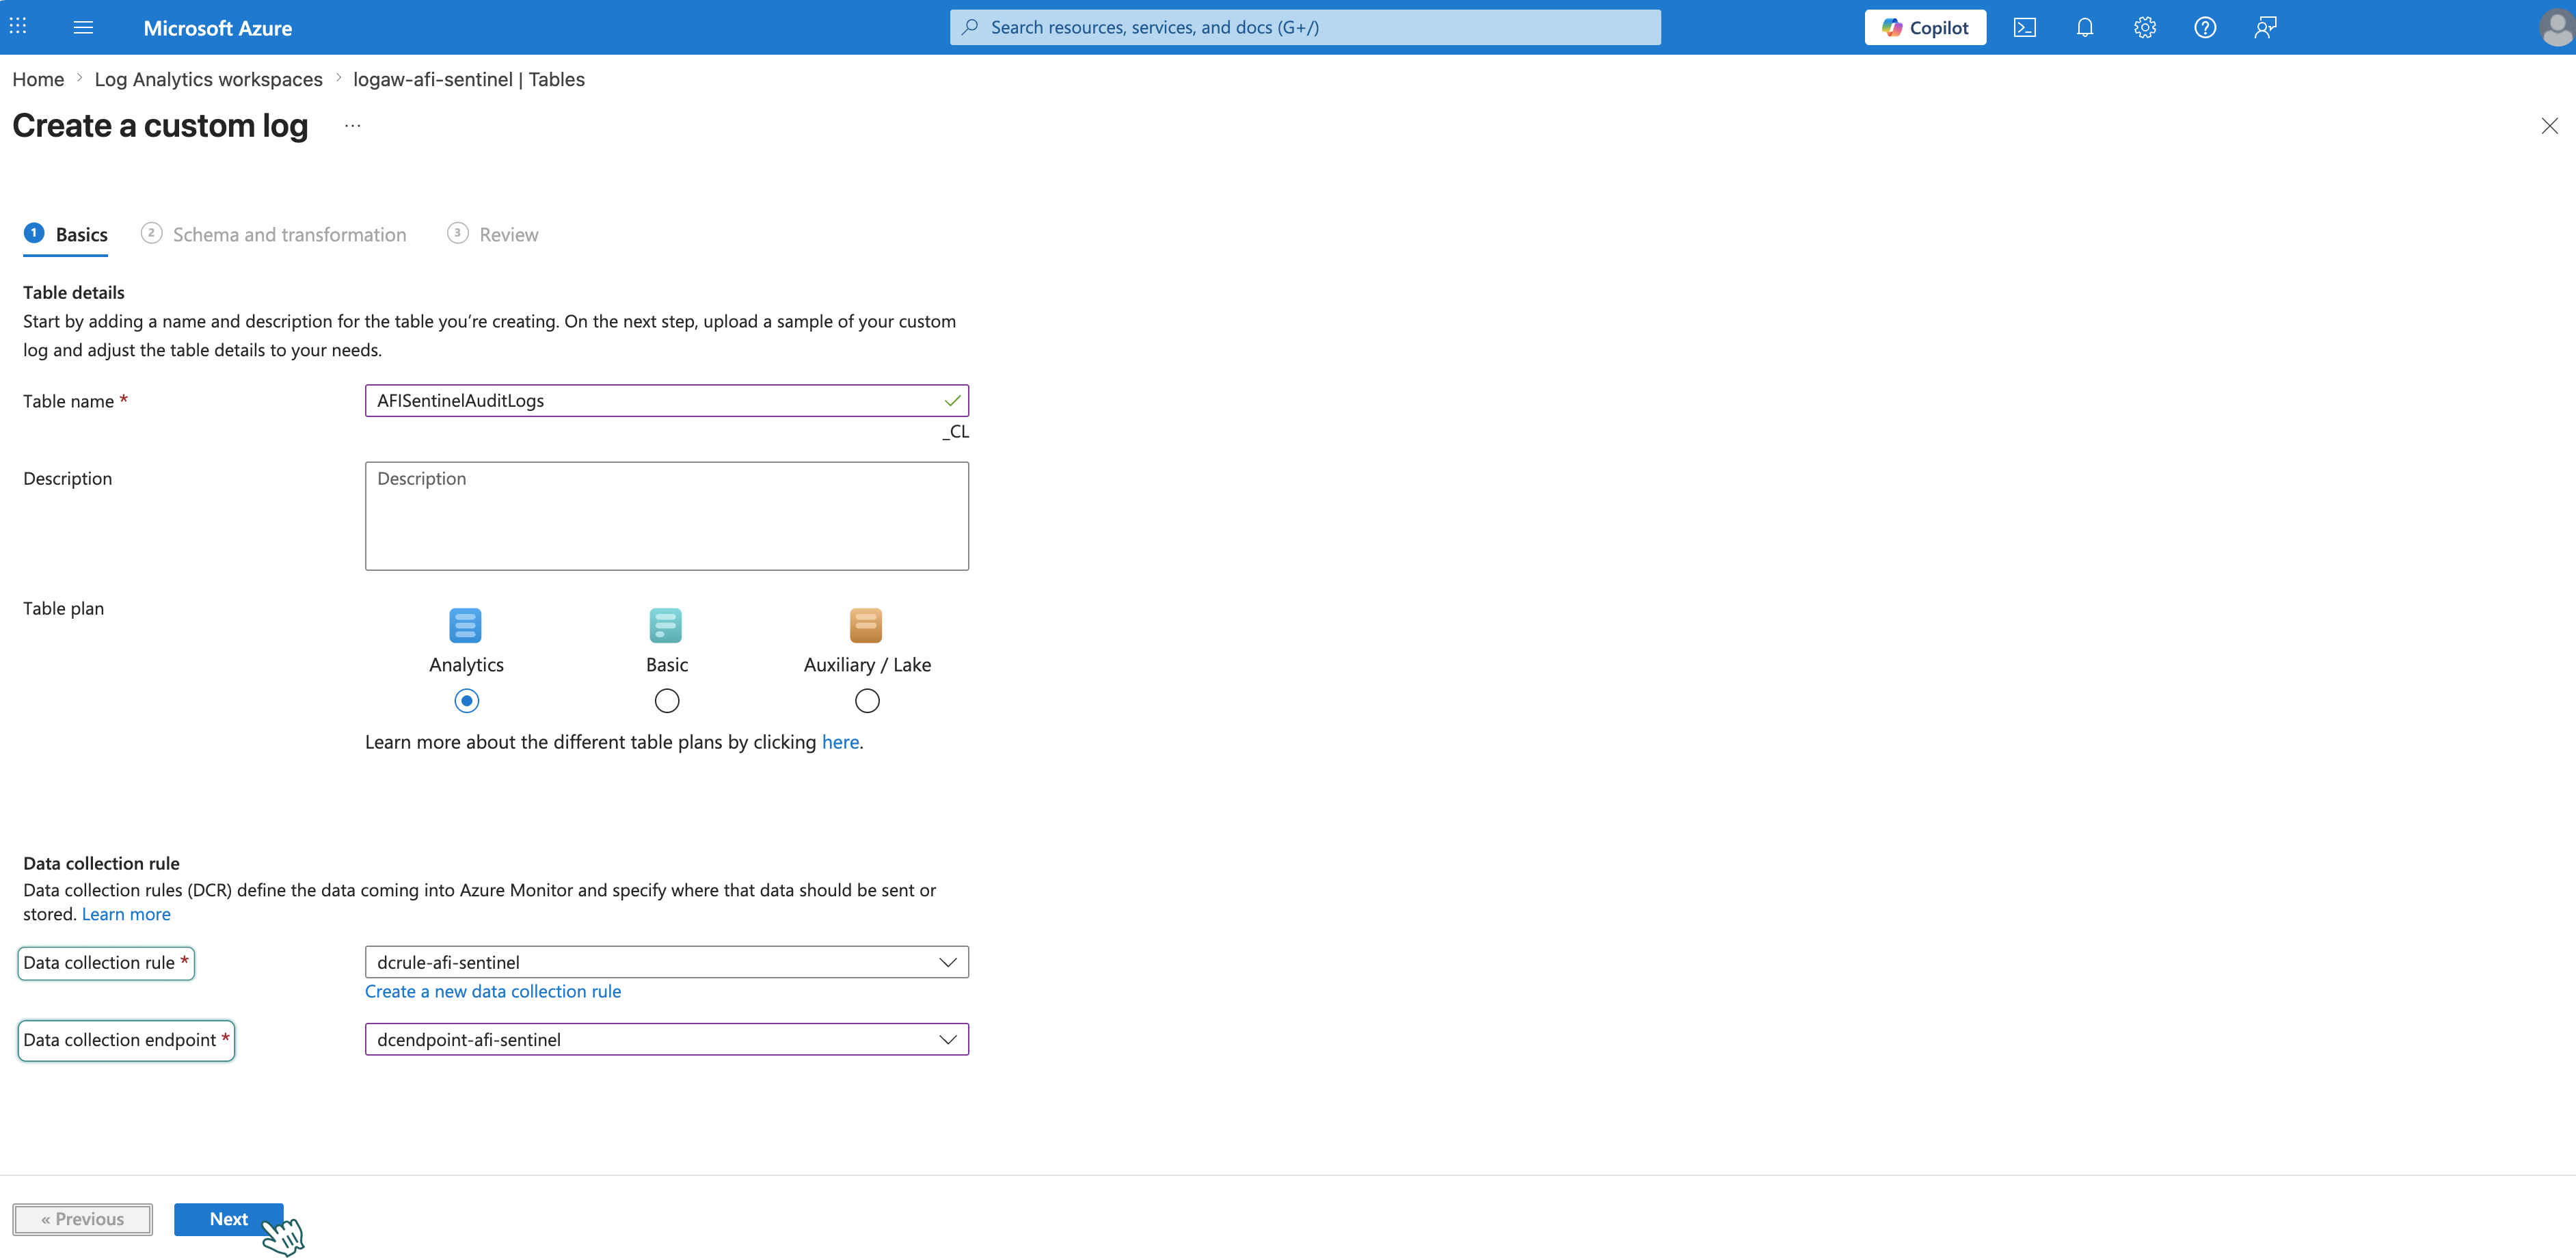Go to logaw-afi-sentinel | Tables breadcrumb
This screenshot has height=1258, width=2576.
click(x=468, y=79)
